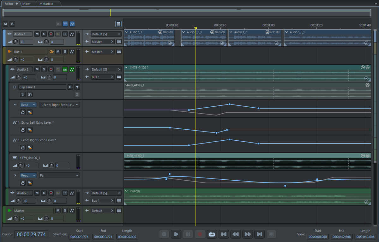Click the Stop button
379x242 pixels.
point(164,234)
